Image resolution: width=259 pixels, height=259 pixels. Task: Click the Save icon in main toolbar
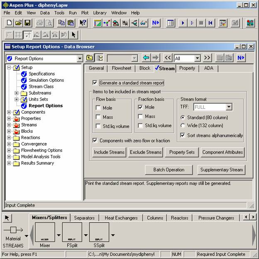pos(27,23)
